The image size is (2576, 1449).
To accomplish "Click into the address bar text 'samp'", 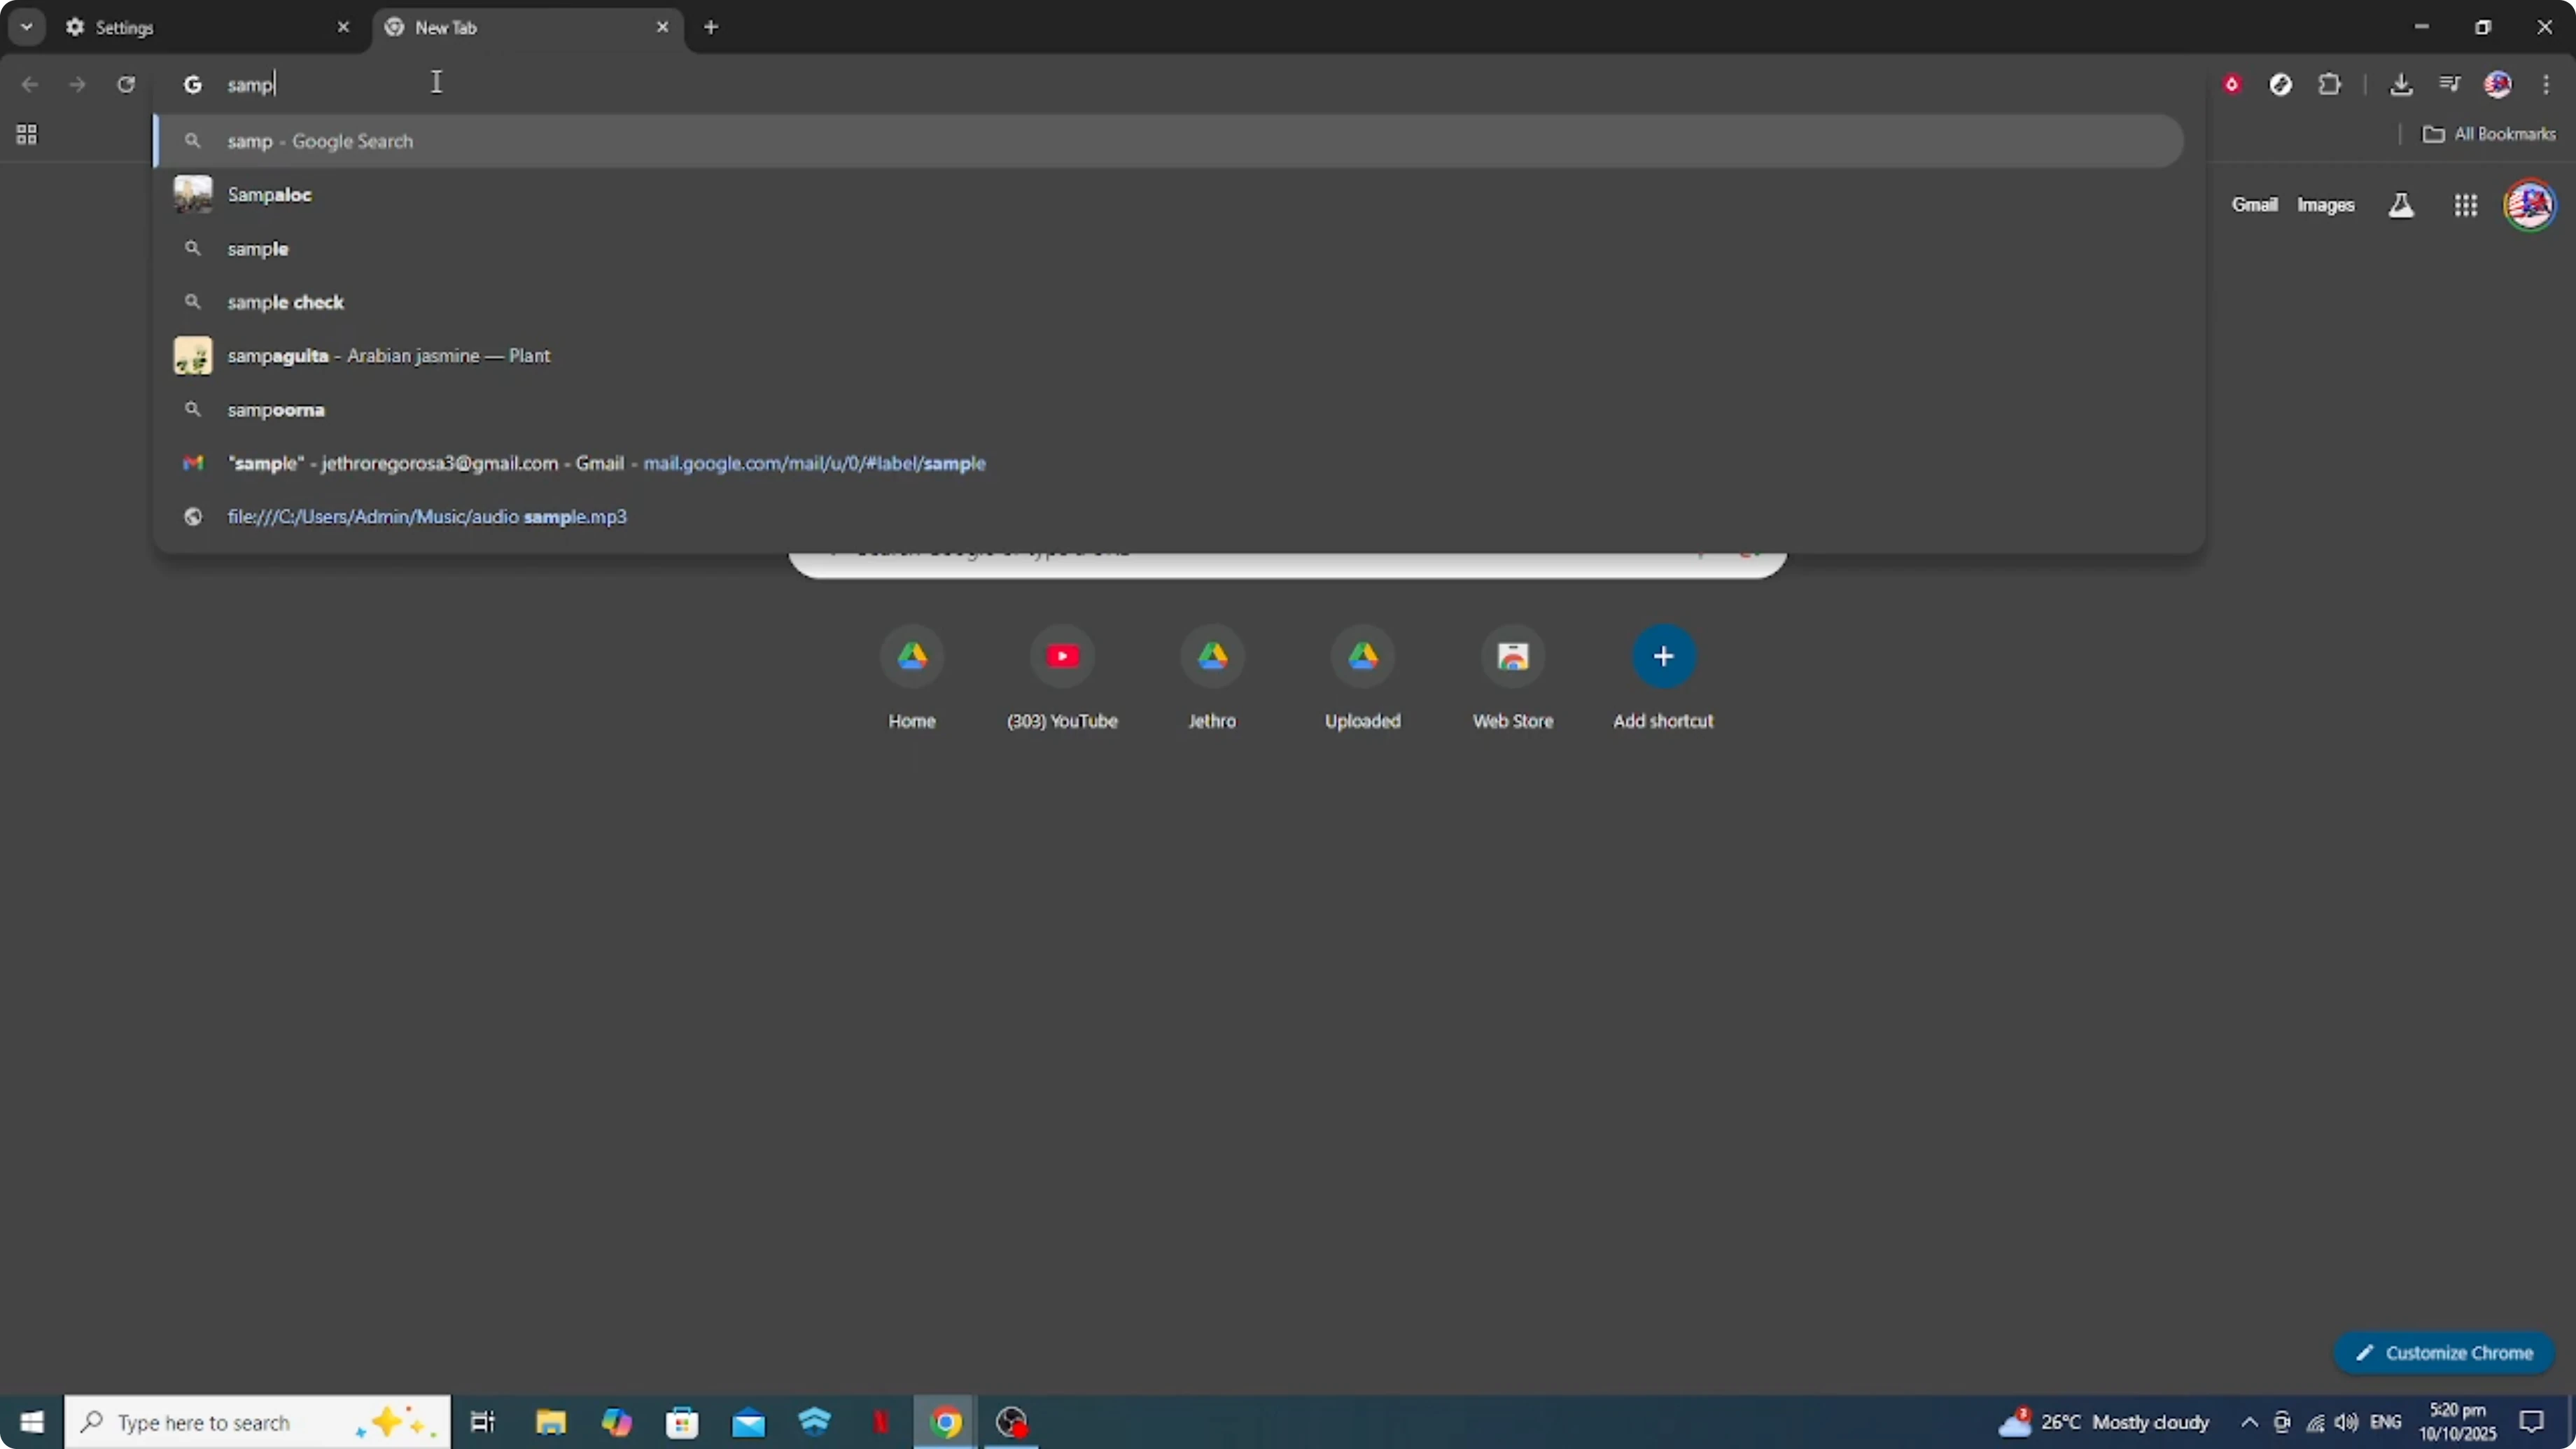I will 250,85.
